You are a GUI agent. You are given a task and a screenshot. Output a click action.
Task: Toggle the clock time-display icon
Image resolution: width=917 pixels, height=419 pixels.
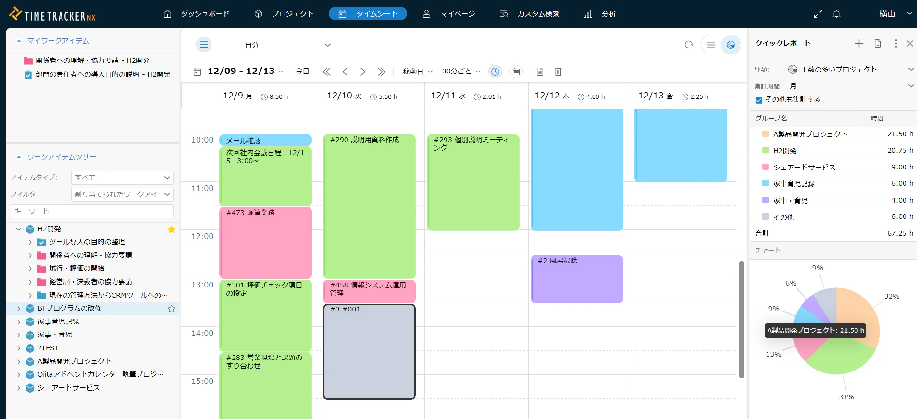(495, 72)
